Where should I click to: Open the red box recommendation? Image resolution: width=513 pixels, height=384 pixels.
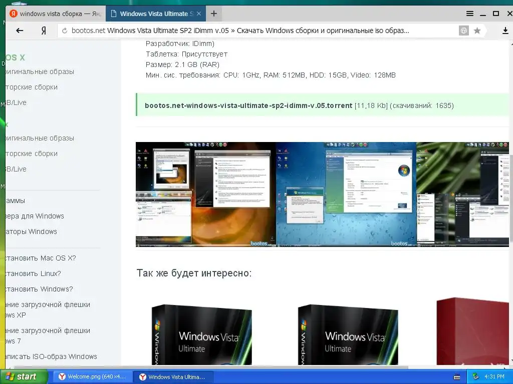coord(473,331)
